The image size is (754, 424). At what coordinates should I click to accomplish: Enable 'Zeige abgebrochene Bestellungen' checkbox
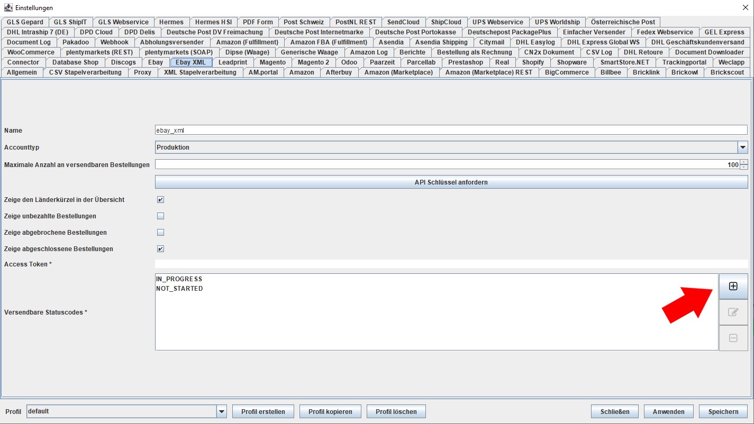coord(161,233)
